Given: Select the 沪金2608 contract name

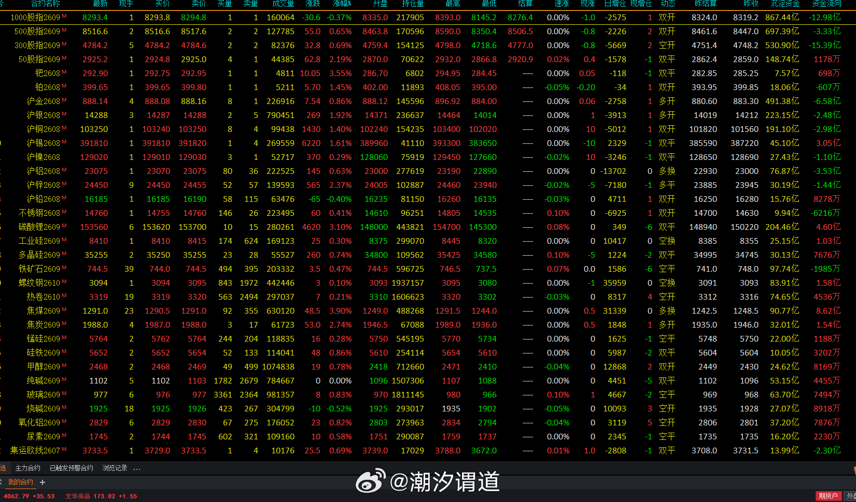Looking at the screenshot, I should tap(44, 101).
